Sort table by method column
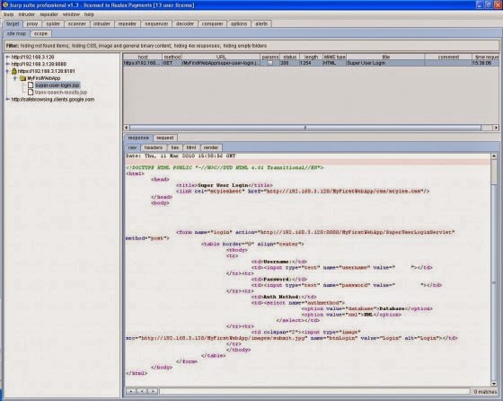Image resolution: width=503 pixels, height=401 pixels. 172,57
